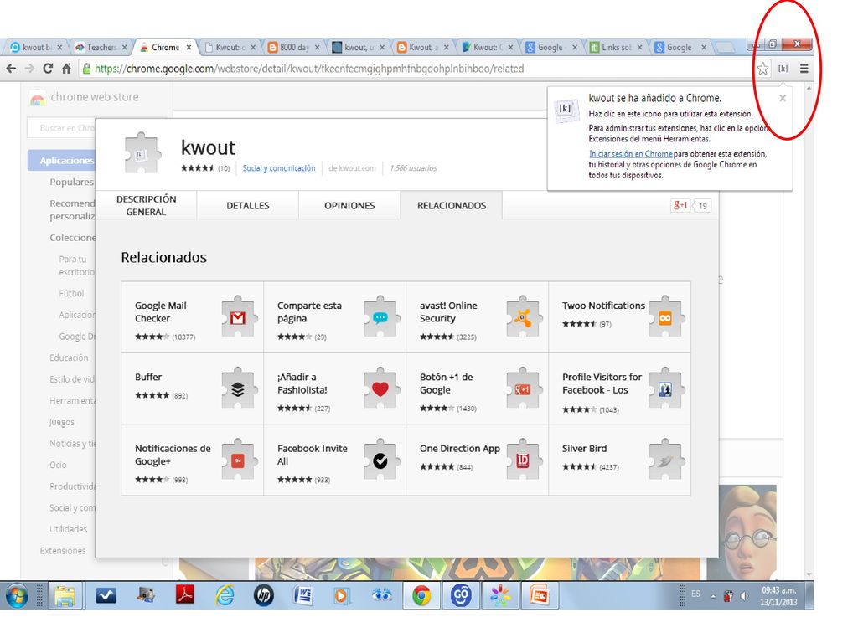Click the Google Mail Checker title

[x=161, y=312]
